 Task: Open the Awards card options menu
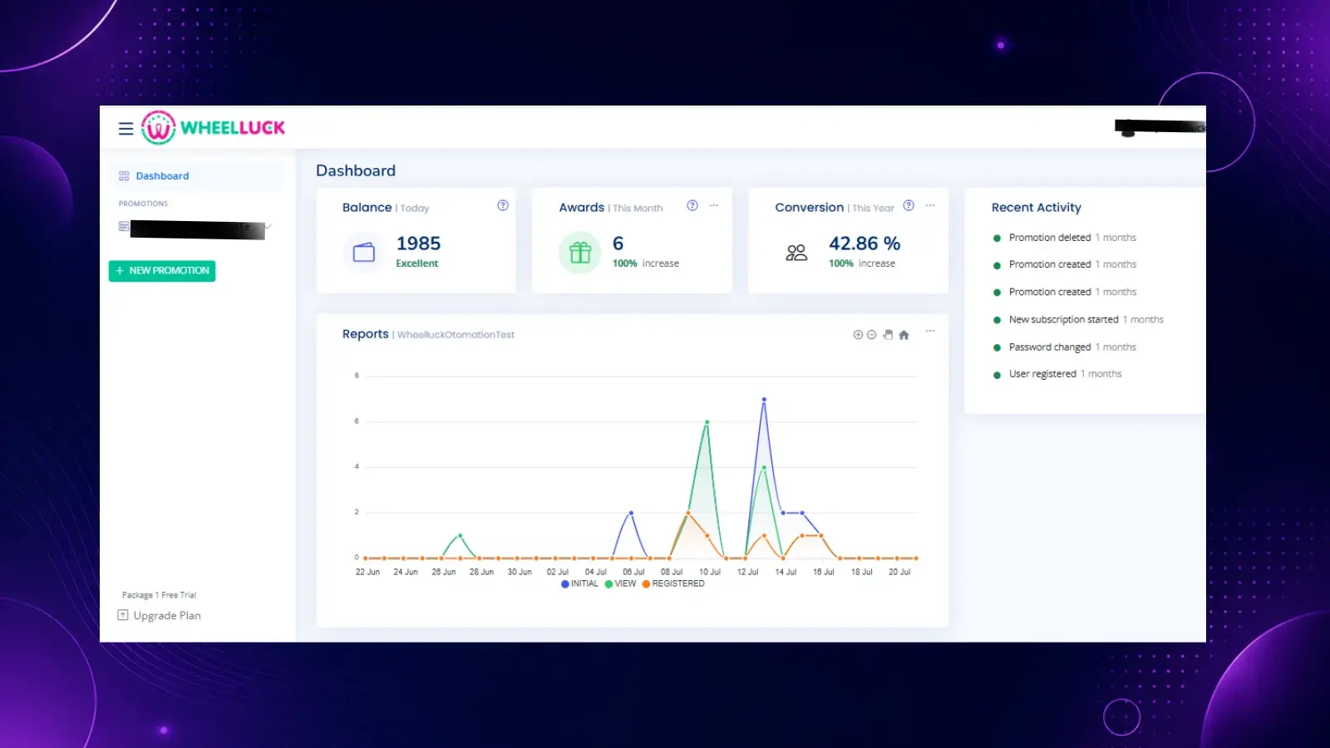pos(714,205)
